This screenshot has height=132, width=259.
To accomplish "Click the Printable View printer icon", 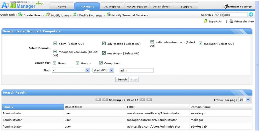I will click(x=231, y=22).
